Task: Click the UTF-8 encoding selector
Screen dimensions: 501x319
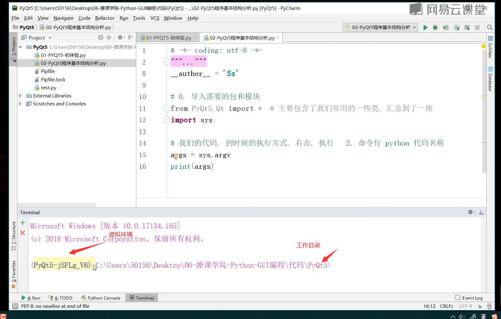Action: coord(465,306)
